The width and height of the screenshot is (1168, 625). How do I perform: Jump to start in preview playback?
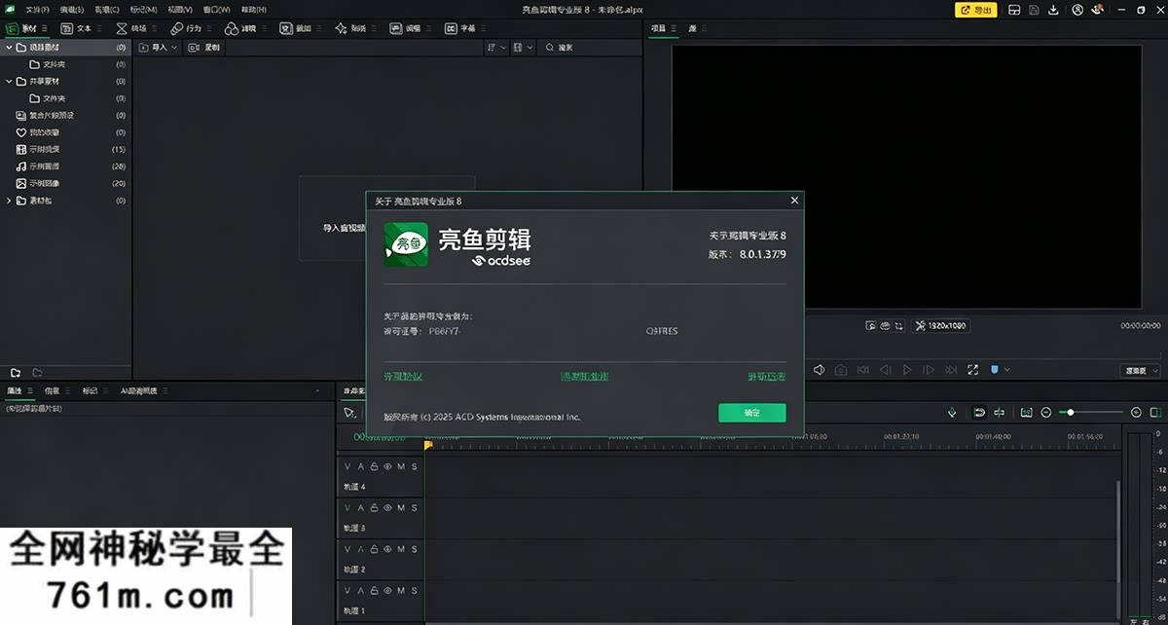(862, 370)
